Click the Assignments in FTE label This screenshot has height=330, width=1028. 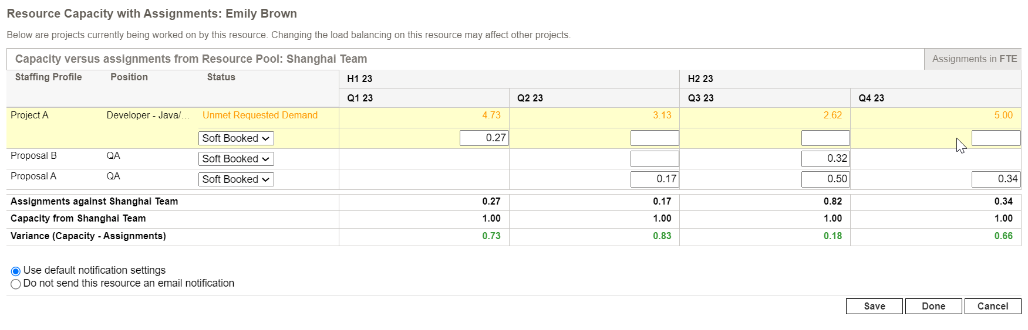pyautogui.click(x=974, y=59)
